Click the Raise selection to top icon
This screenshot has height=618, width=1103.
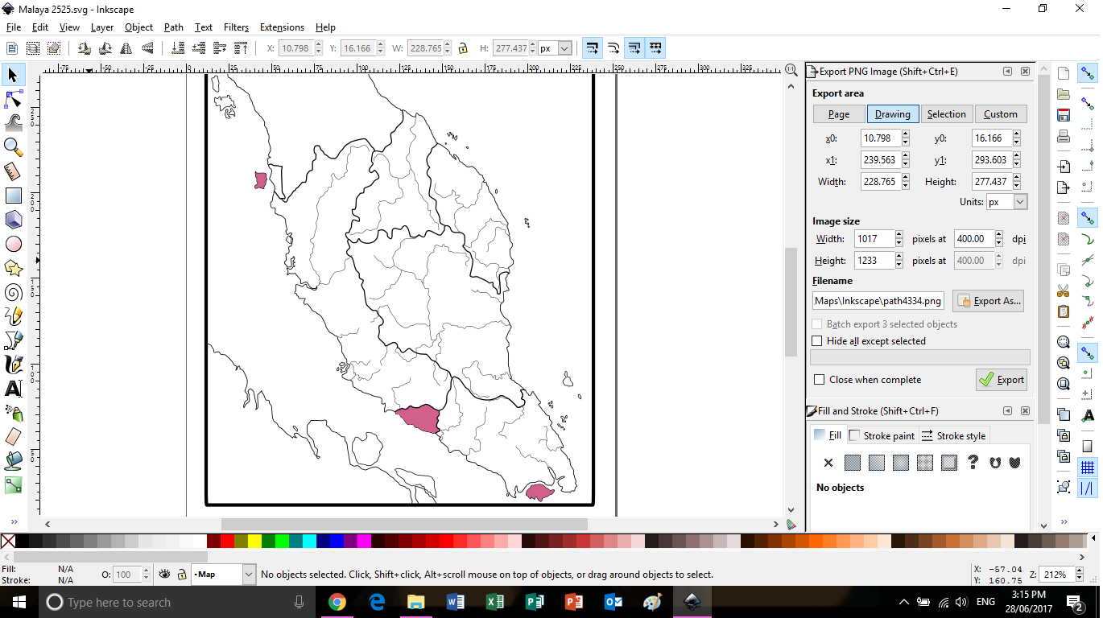(x=240, y=48)
